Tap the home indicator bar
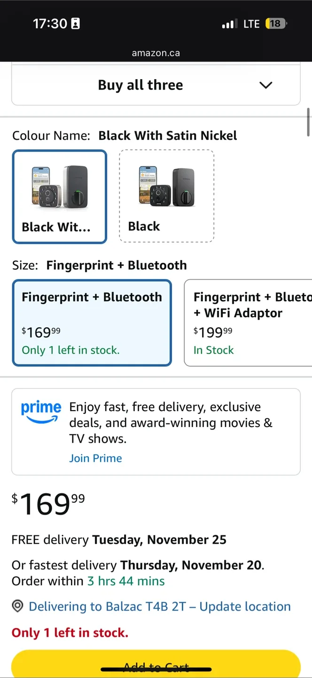The height and width of the screenshot is (678, 312). coord(156,669)
